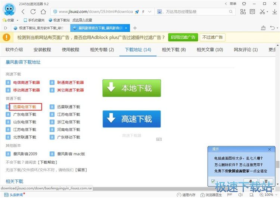Click the 迅雷电信下载 link
Viewport: 280px width, 198px height.
tap(25, 107)
